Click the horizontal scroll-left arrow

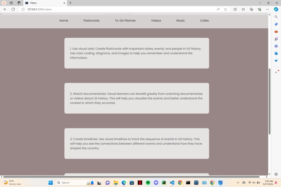(1, 177)
